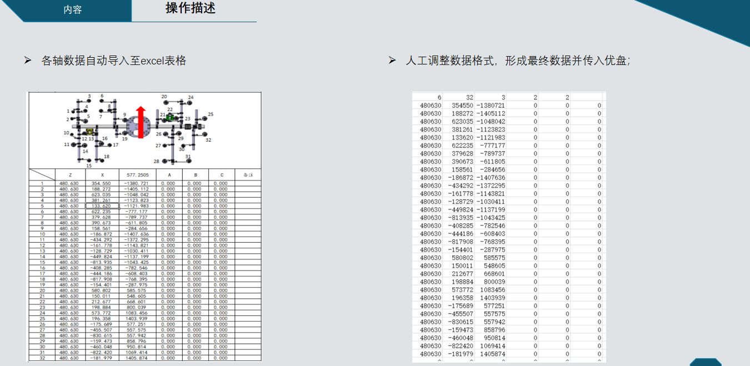Image resolution: width=750 pixels, height=366 pixels.
Task: Click the cell 188.272
Action: coord(102,189)
